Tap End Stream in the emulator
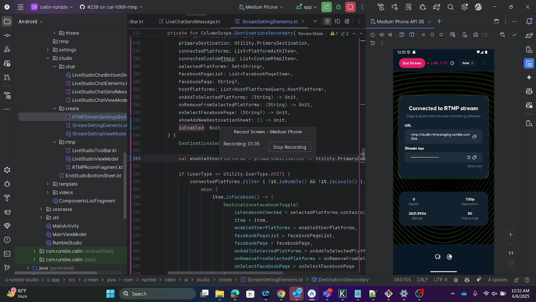The height and width of the screenshot is (302, 536). click(412, 63)
